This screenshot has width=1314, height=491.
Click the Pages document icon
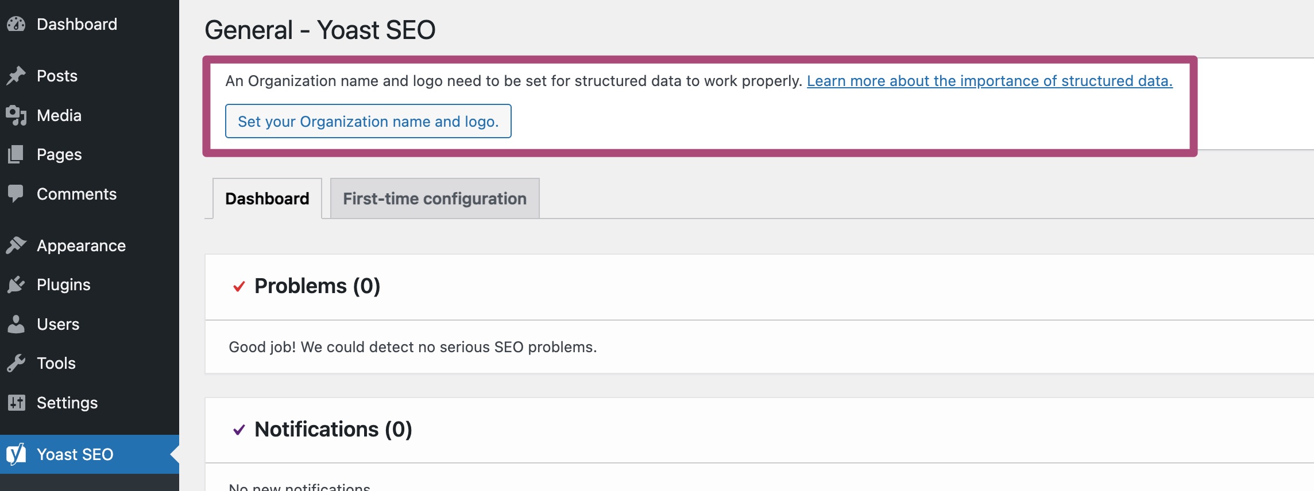(16, 154)
